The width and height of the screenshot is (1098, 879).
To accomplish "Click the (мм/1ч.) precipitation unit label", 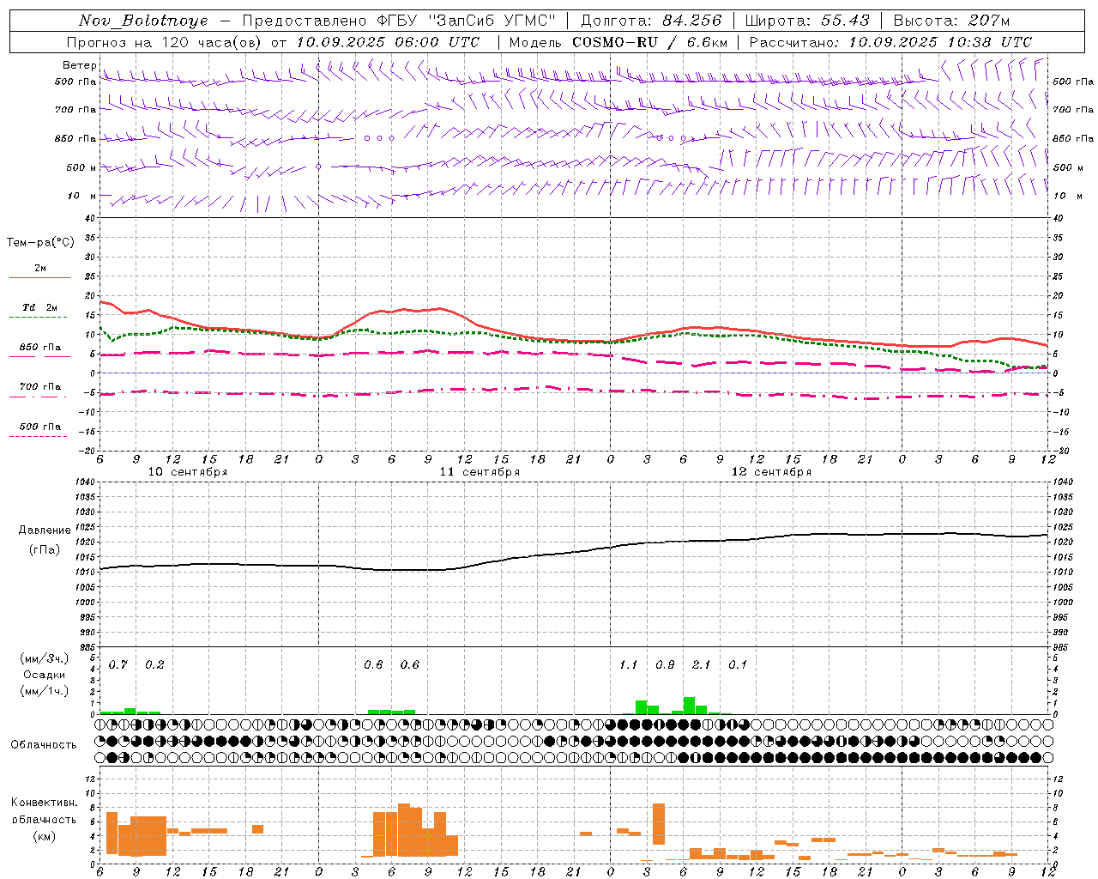I will [45, 691].
